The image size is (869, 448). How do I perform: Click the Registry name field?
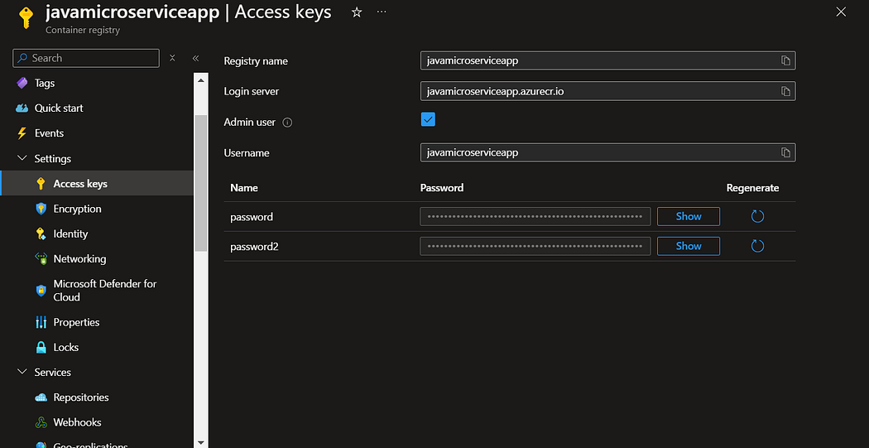[x=608, y=61]
